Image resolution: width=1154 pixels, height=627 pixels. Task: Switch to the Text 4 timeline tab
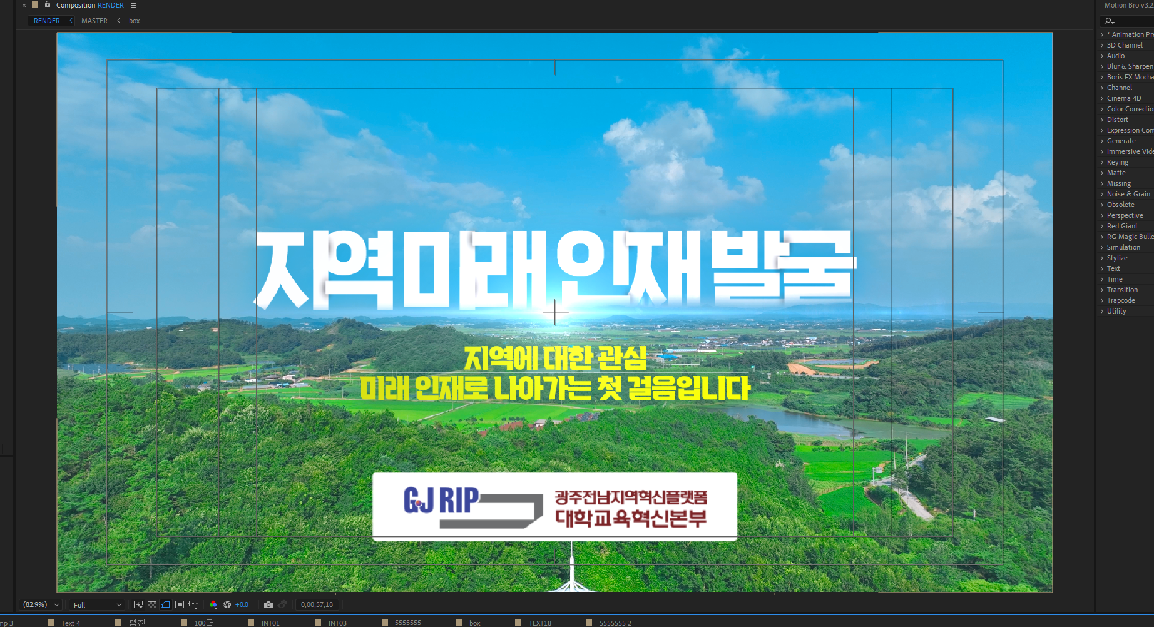point(71,623)
